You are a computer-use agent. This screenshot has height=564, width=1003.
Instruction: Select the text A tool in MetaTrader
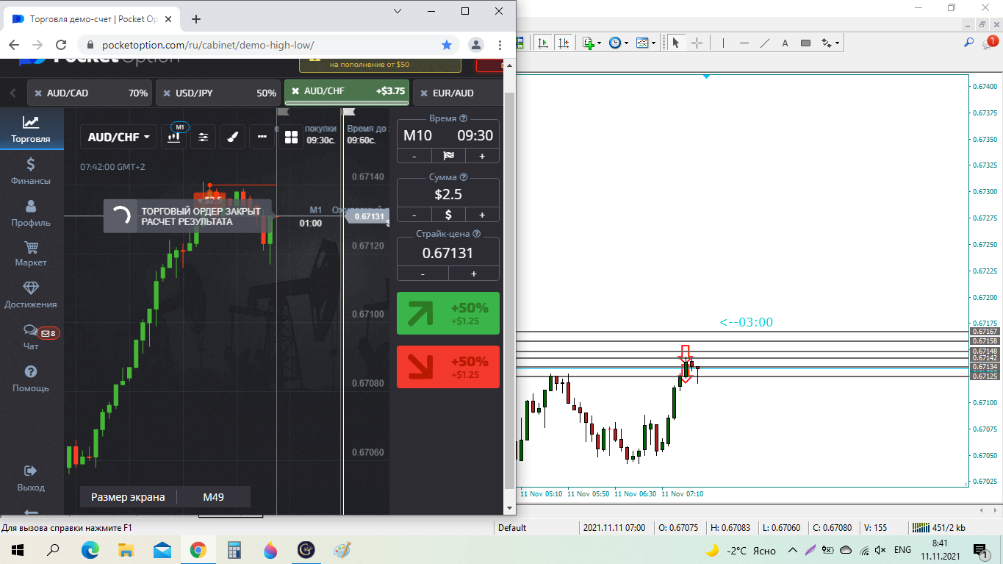[x=785, y=43]
